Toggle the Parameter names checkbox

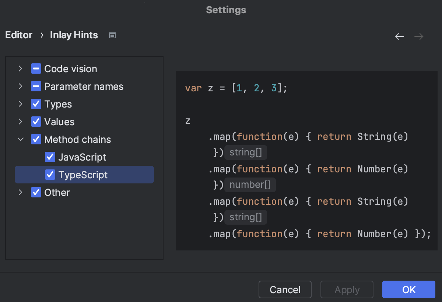(36, 86)
